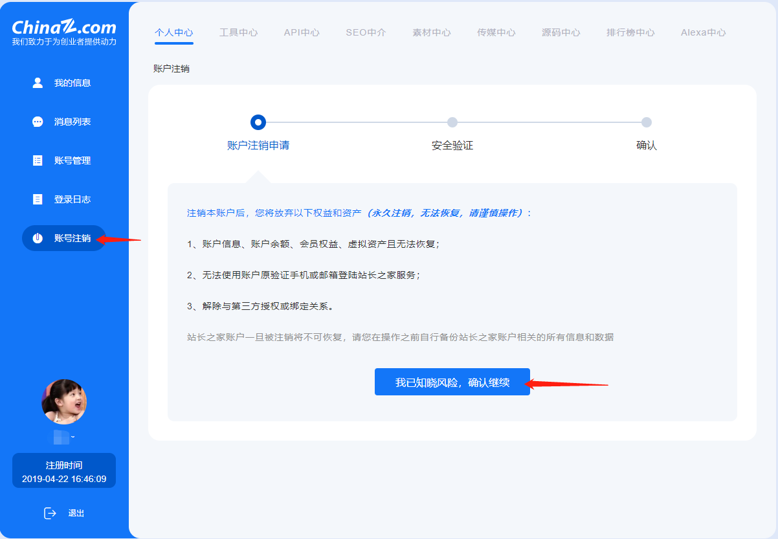The height and width of the screenshot is (539, 778).
Task: Select the 账号注销 power icon
Action: pos(38,237)
